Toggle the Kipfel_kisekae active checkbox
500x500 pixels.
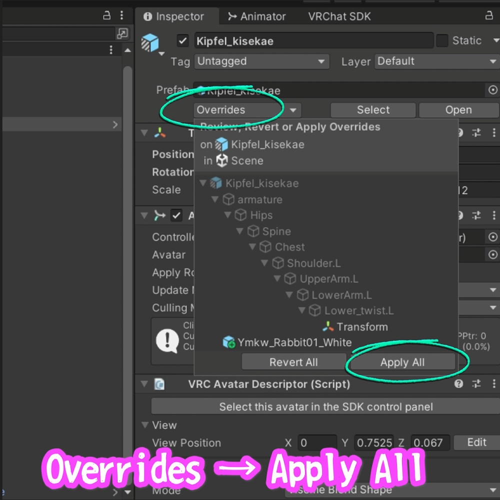[x=182, y=41]
